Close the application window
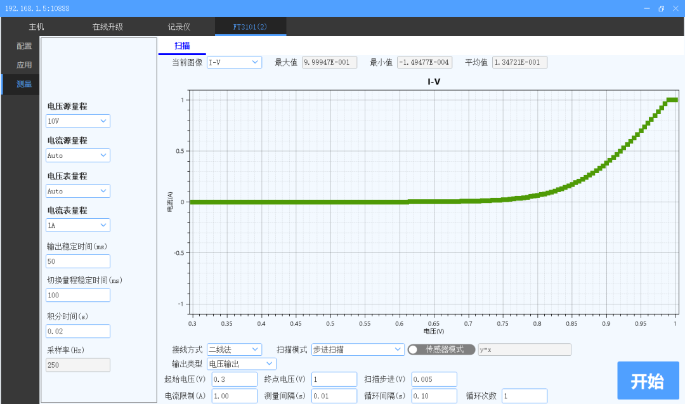The width and height of the screenshot is (685, 404). pyautogui.click(x=676, y=8)
